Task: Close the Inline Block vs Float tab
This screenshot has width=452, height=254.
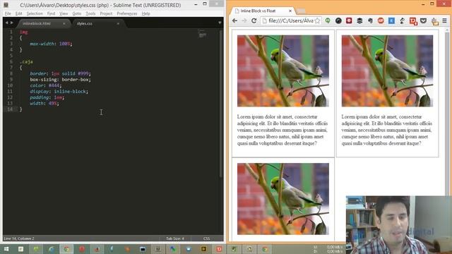Action: (x=290, y=11)
